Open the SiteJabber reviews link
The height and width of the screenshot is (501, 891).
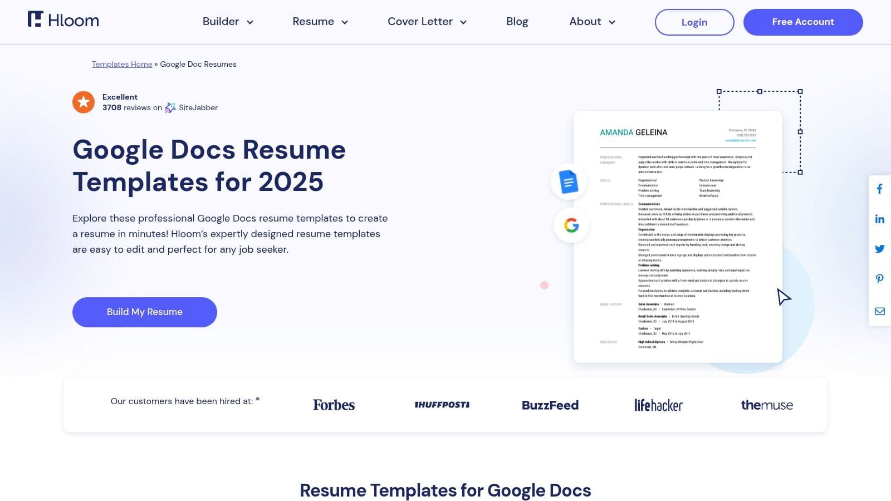[192, 108]
